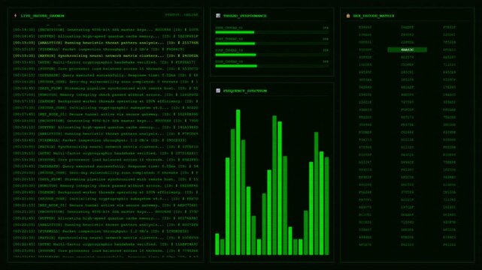Click the CORE_THREAD_04 label
Image resolution: width=482 pixels, height=270 pixels.
[229, 61]
